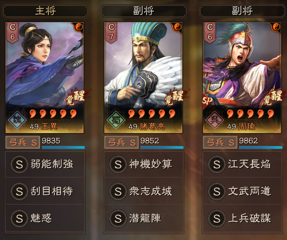287x240 pixels.
Task: Click the yin-yang icon on 周瑜's card corner
Action: coord(276,27)
